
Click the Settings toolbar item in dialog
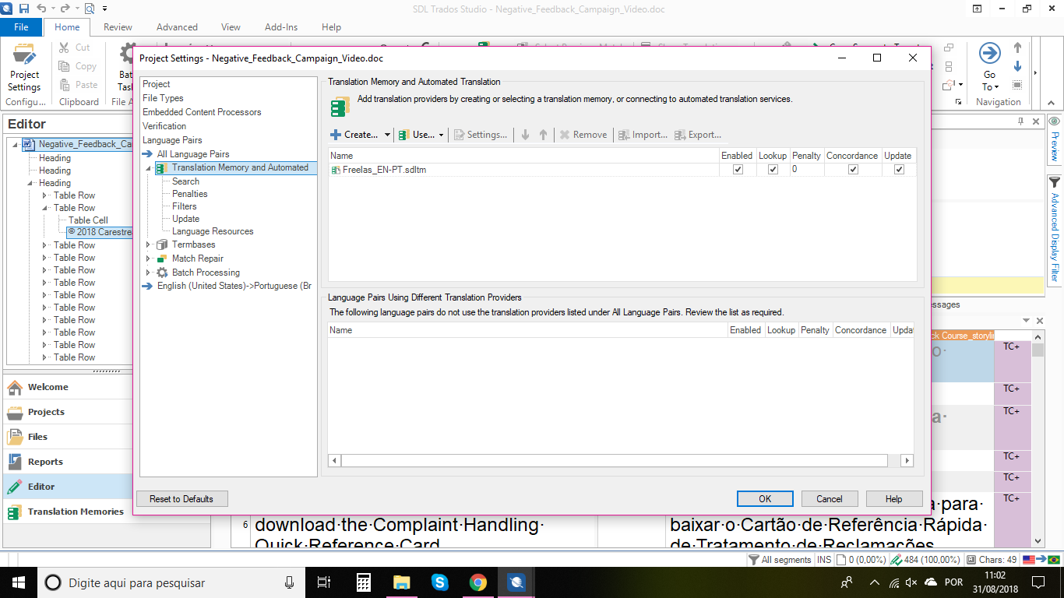click(481, 135)
